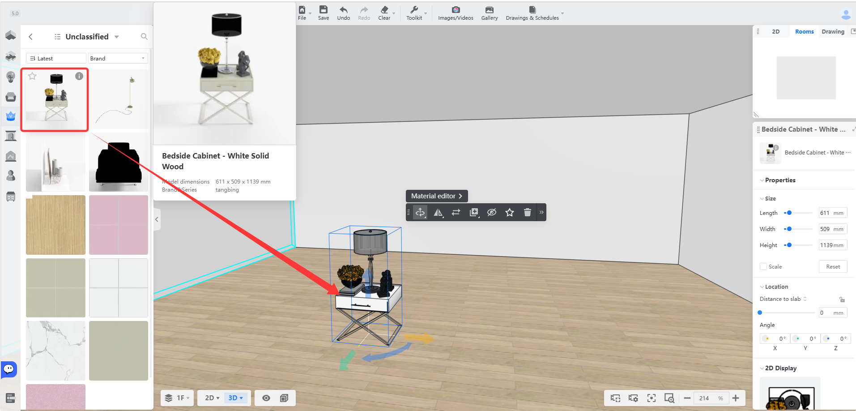Click the Save toolbar icon

pyautogui.click(x=324, y=13)
